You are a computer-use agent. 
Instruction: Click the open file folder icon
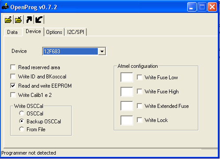(x=8, y=19)
